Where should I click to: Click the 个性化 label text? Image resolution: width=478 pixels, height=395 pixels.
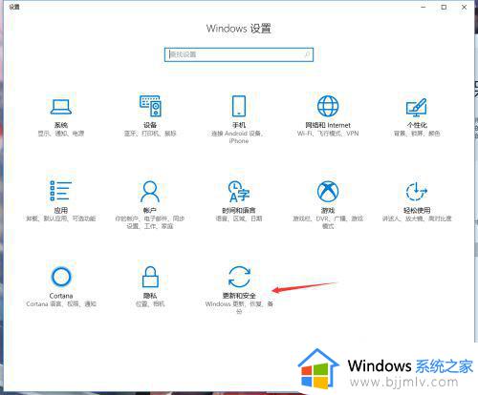tap(417, 125)
